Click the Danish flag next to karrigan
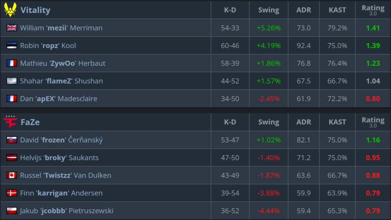This screenshot has height=220, width=391. tap(11, 193)
